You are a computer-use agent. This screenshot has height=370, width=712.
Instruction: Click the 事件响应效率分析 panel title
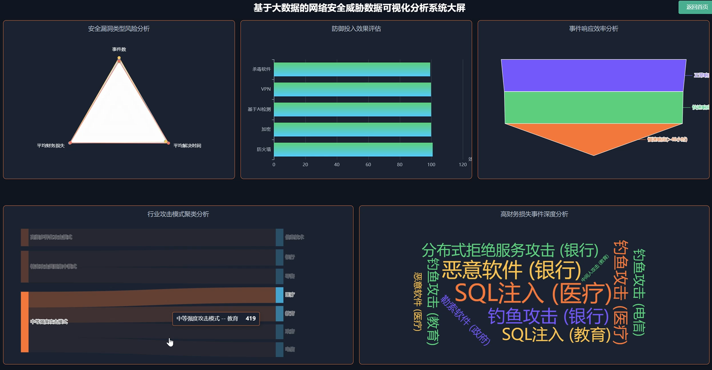coord(594,29)
